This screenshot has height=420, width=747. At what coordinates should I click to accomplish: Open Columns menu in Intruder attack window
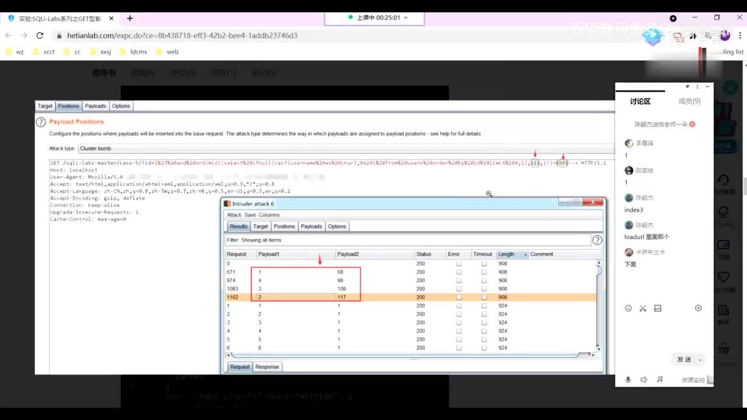tap(269, 215)
